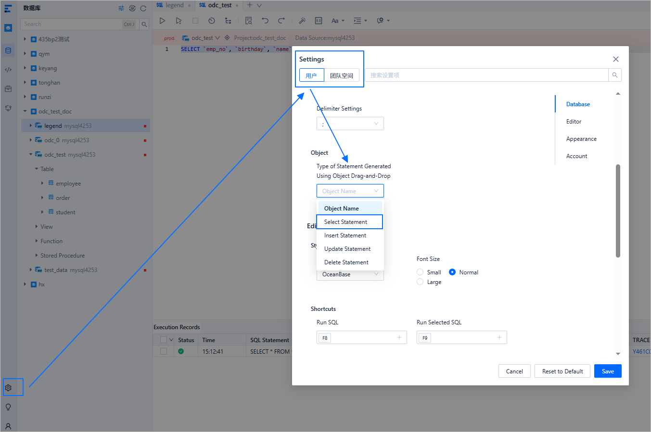
Task: Collapse the odc_test mysql4253 tree node
Action: pos(31,154)
